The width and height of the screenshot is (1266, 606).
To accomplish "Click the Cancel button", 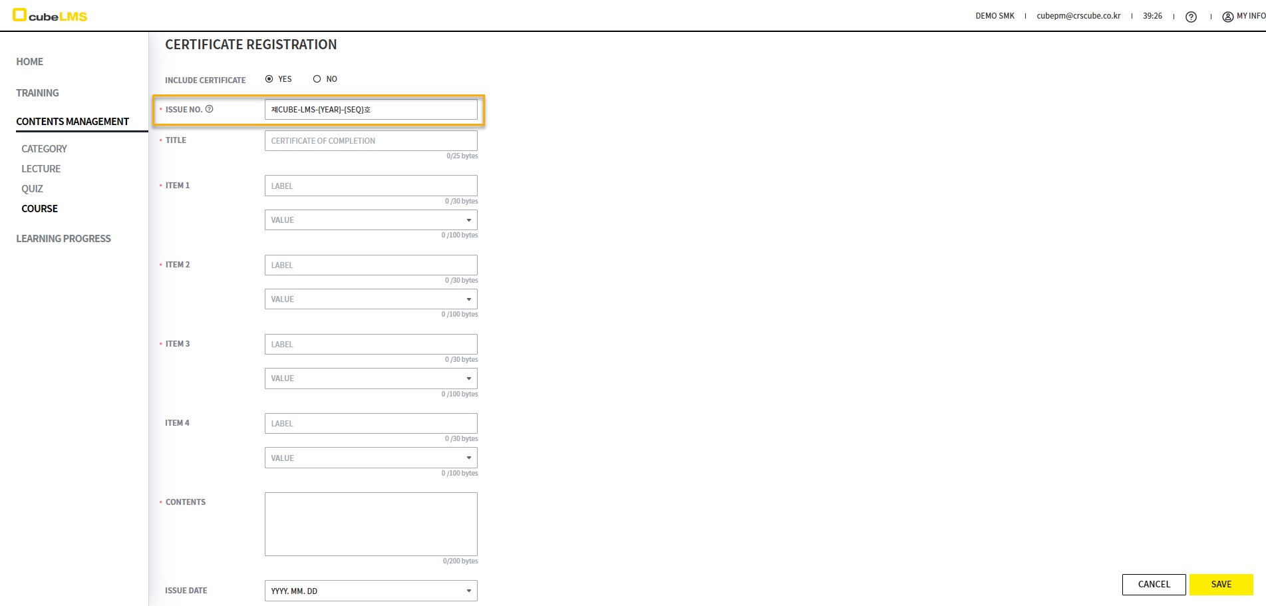I will (x=1154, y=585).
